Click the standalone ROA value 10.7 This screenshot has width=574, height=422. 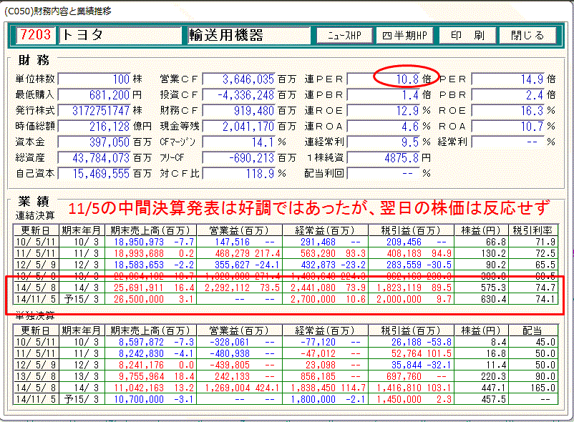507,126
